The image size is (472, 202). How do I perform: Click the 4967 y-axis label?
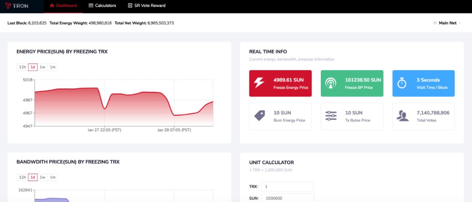[28, 113]
